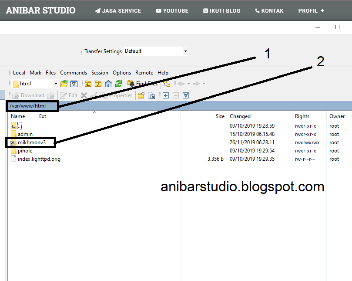Sort by the Ext column header
The width and height of the screenshot is (352, 281).
pos(43,116)
